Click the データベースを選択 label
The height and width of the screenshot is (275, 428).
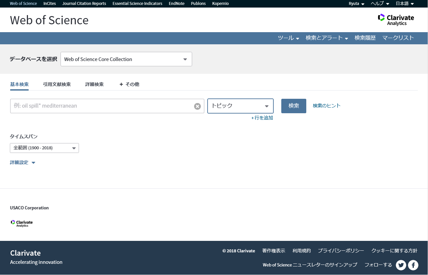coord(34,59)
